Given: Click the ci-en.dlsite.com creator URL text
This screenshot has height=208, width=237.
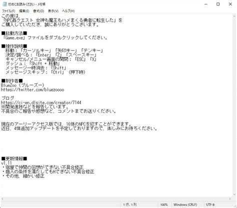Looking at the screenshot, I should click(x=41, y=102).
